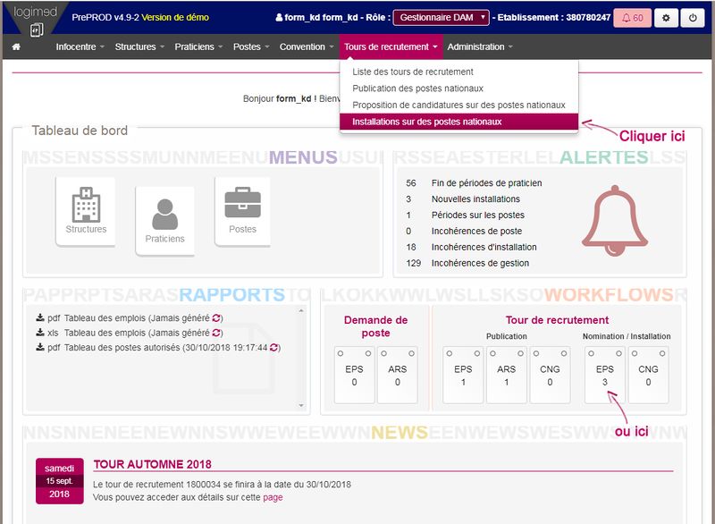Open the Demande de poste ARS card

pyautogui.click(x=397, y=376)
